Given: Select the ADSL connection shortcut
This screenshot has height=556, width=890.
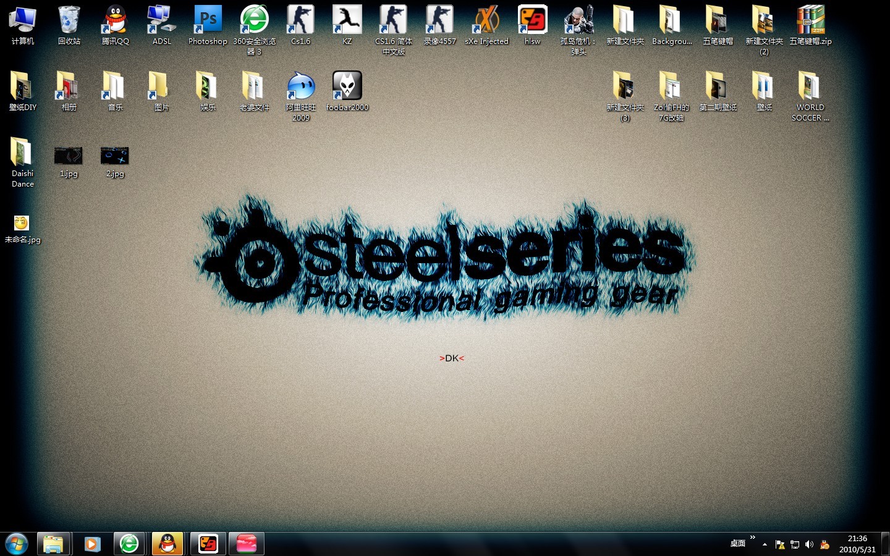Looking at the screenshot, I should (x=162, y=26).
